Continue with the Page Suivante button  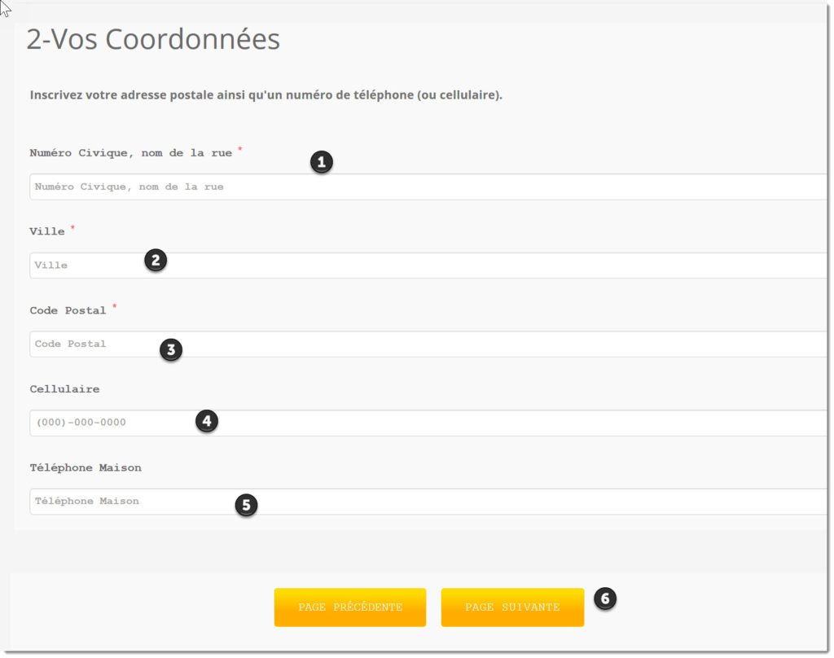pos(512,608)
